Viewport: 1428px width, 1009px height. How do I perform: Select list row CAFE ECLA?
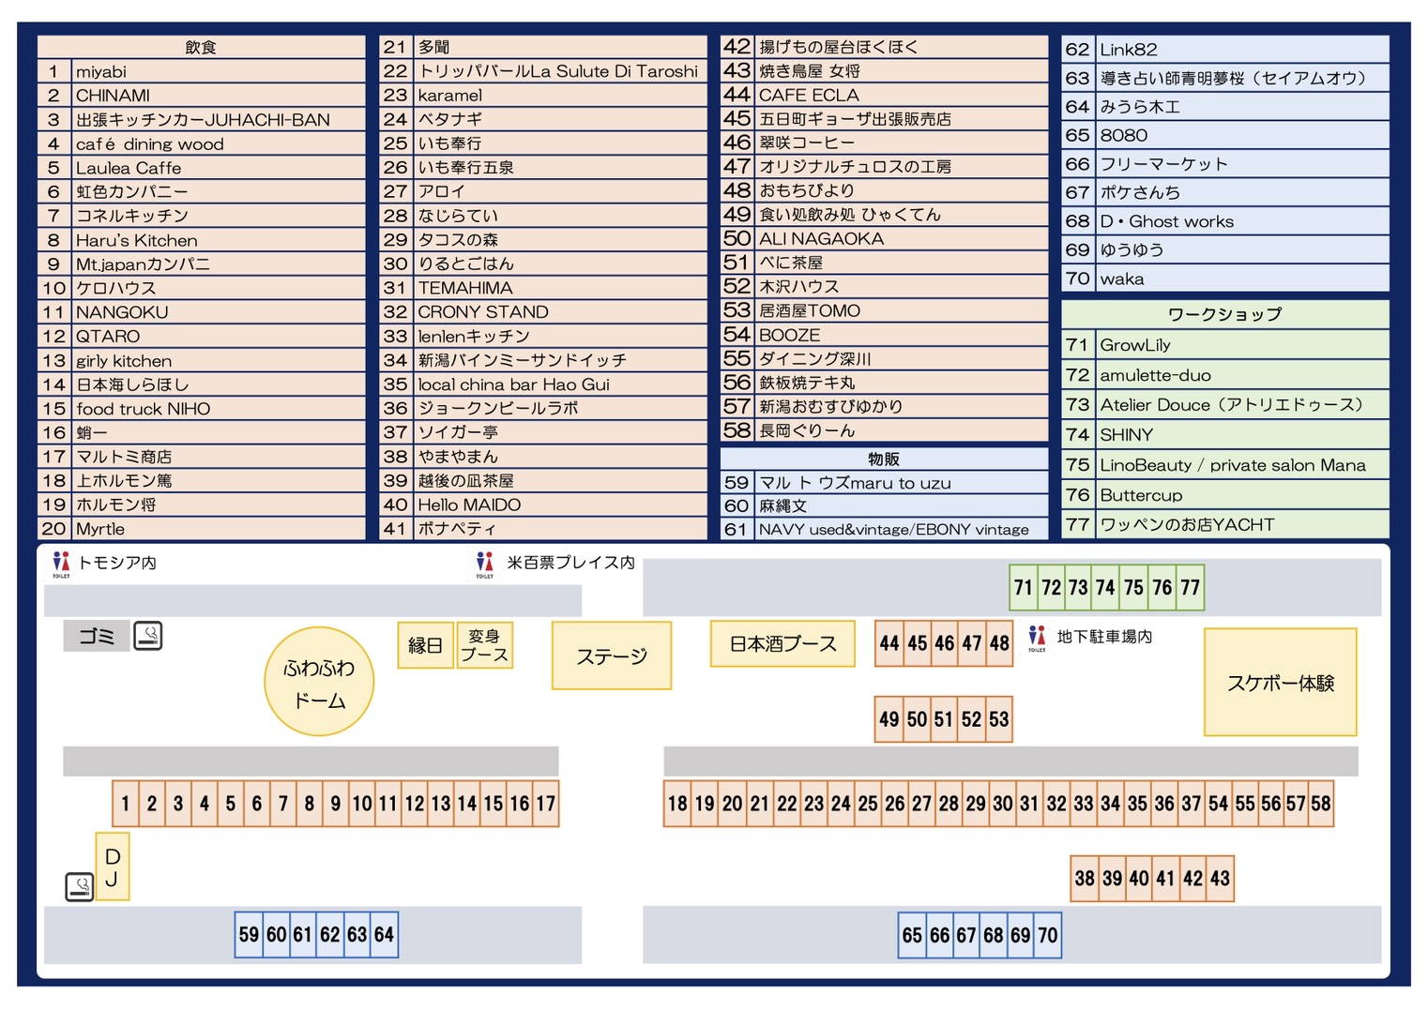coord(884,95)
